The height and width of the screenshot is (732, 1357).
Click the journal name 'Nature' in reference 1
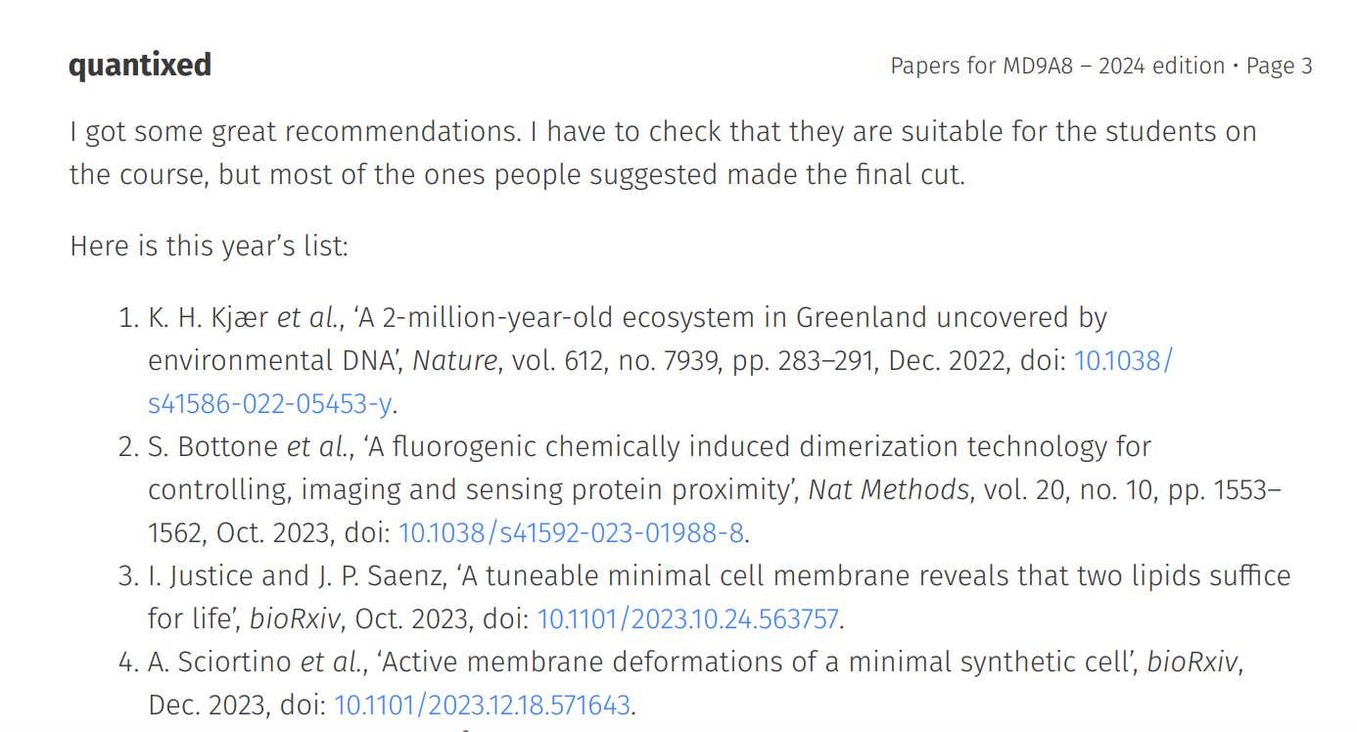click(x=454, y=360)
